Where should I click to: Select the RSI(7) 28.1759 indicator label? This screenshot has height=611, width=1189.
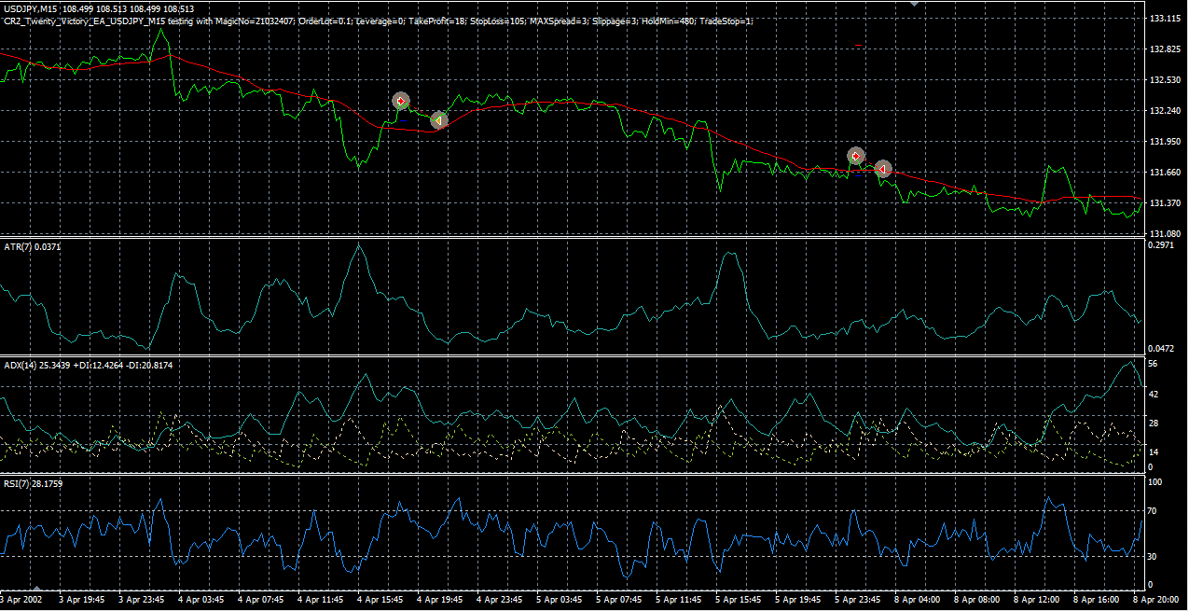(34, 484)
